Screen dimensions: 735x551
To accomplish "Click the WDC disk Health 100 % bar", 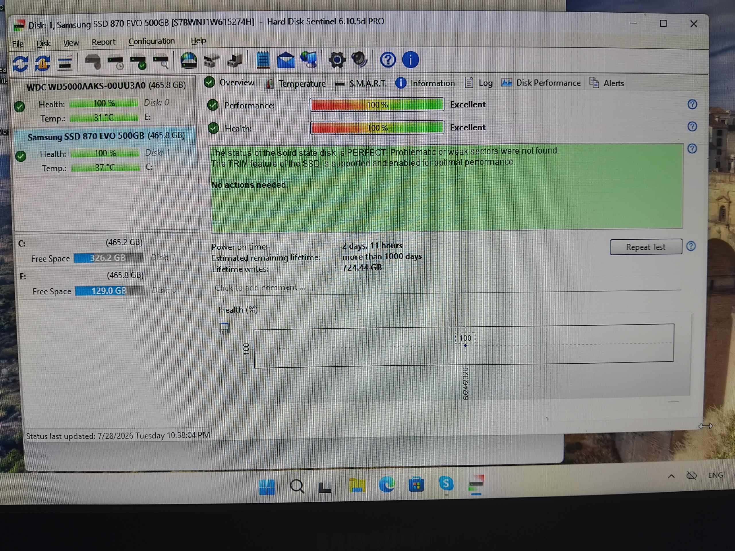I will point(104,103).
